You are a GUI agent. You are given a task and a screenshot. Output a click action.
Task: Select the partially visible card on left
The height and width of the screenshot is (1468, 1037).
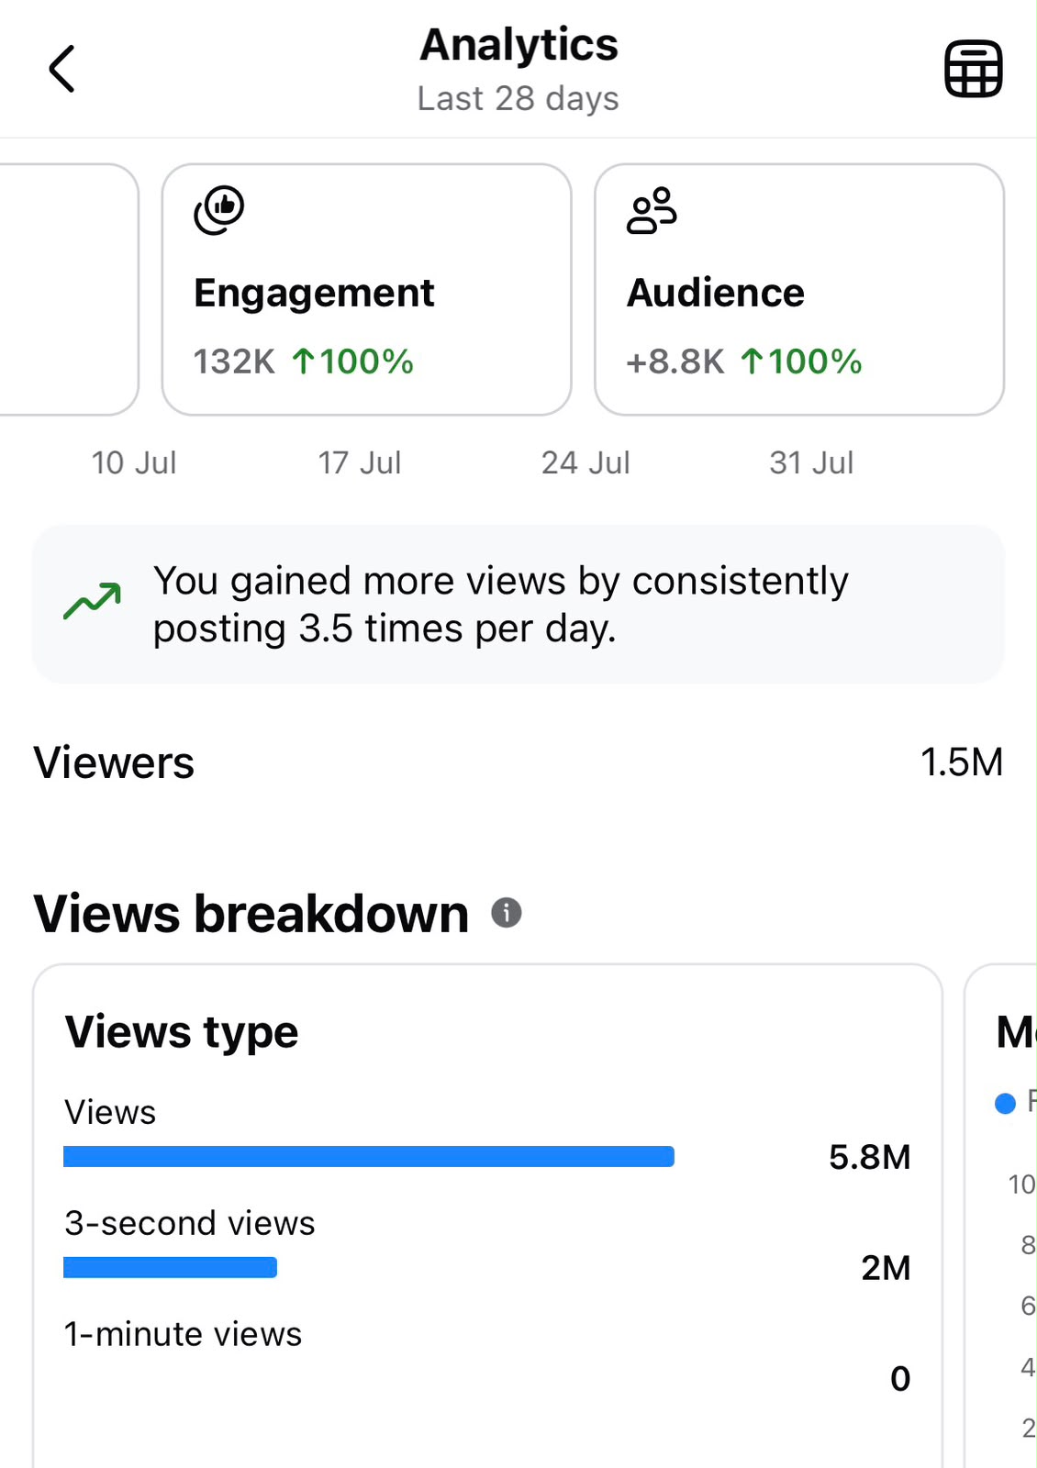(x=69, y=290)
